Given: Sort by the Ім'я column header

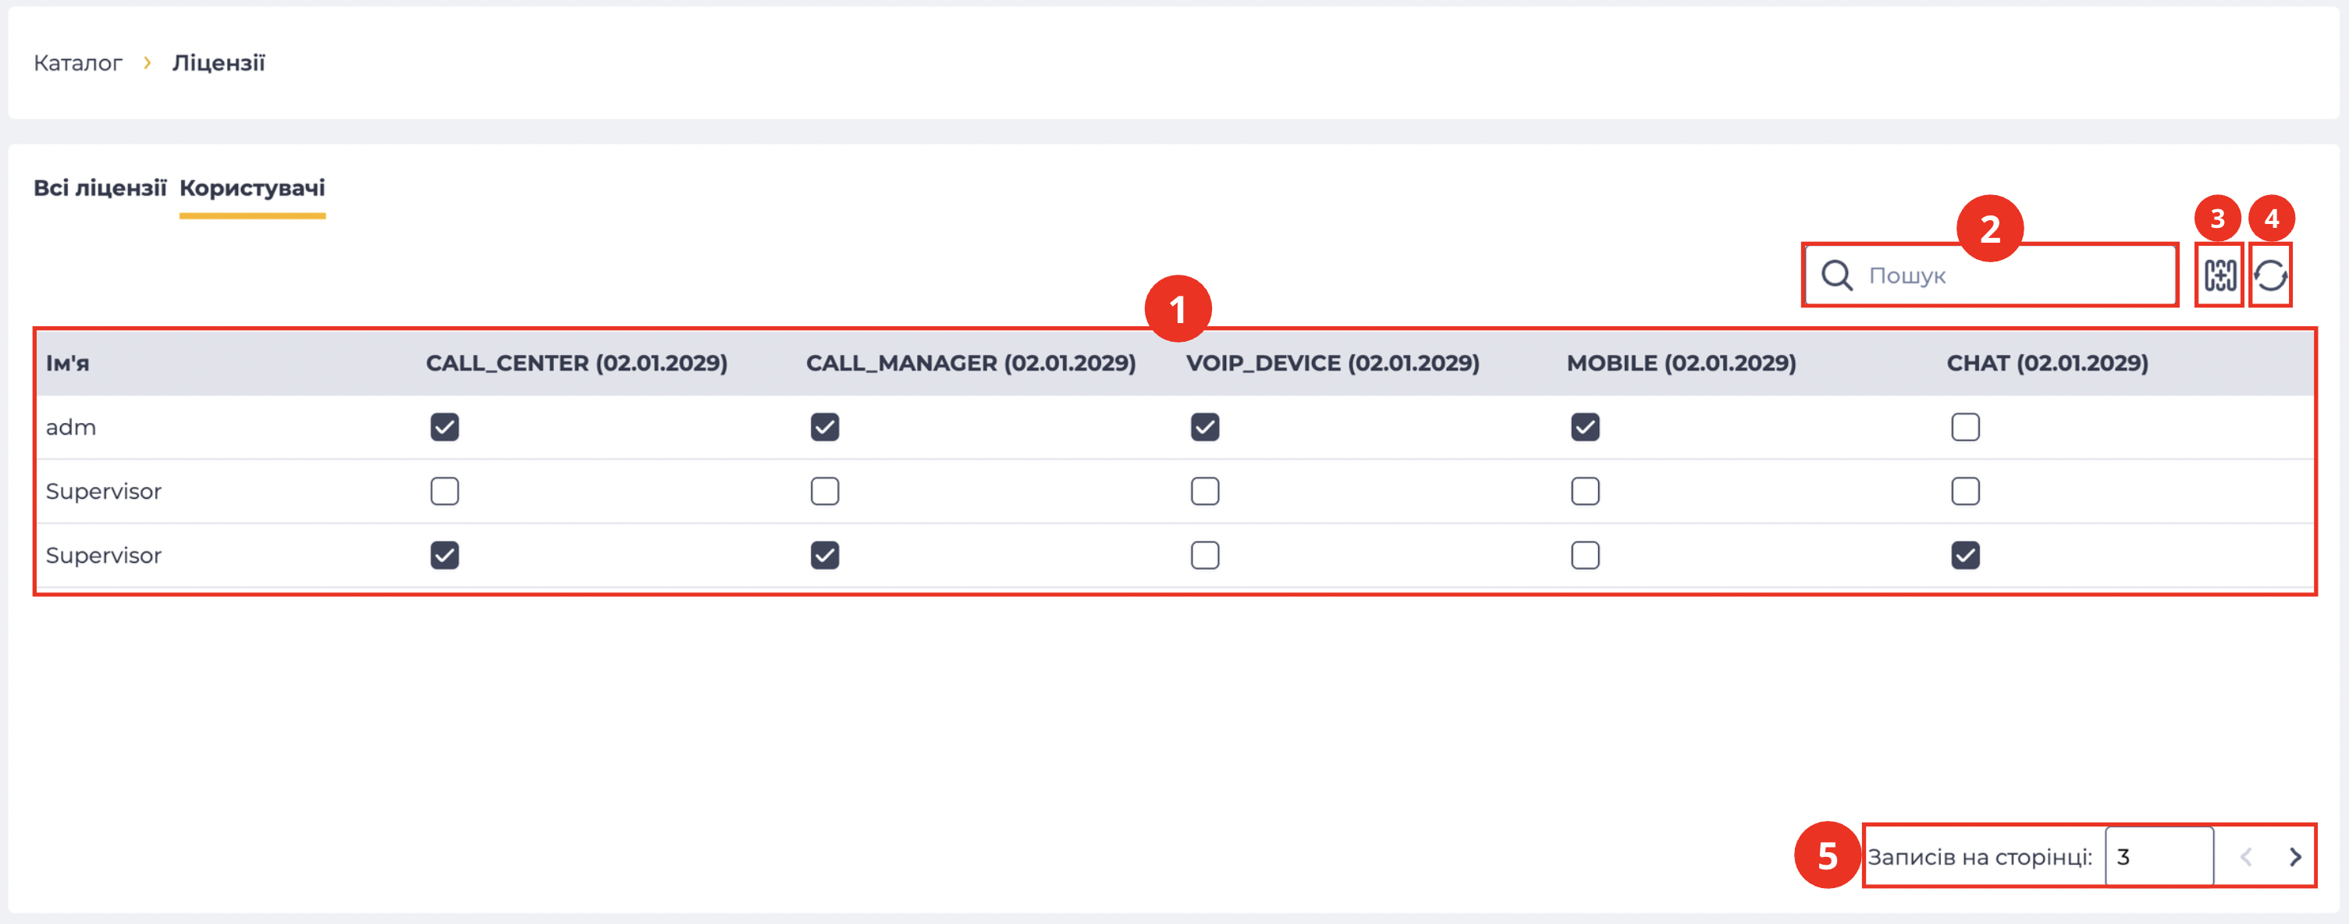Looking at the screenshot, I should point(67,363).
